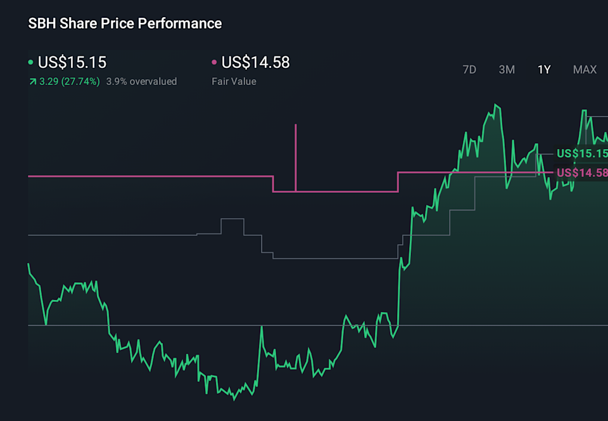
Task: Switch to the 7D time range
Action: 469,70
